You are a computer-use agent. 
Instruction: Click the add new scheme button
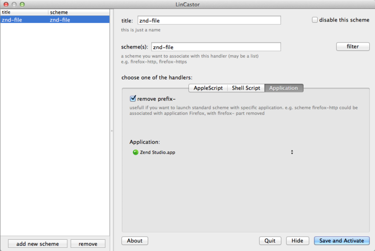pos(37,244)
